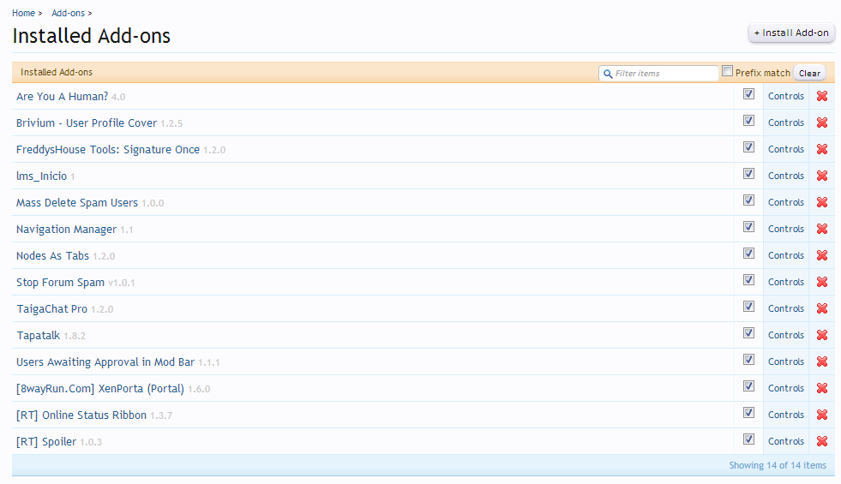Image resolution: width=841 pixels, height=484 pixels.
Task: Delete the Tapatalk add-on
Action: click(x=821, y=335)
